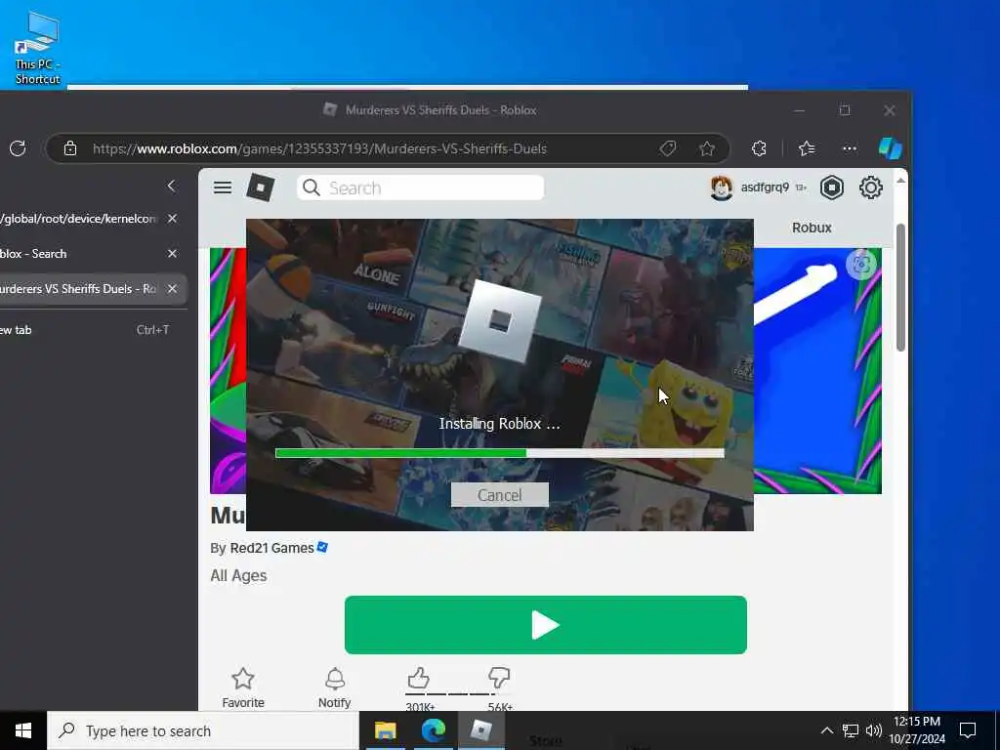Click the visual search icon on game thumbnail
Image resolution: width=1000 pixels, height=750 pixels.
861,264
